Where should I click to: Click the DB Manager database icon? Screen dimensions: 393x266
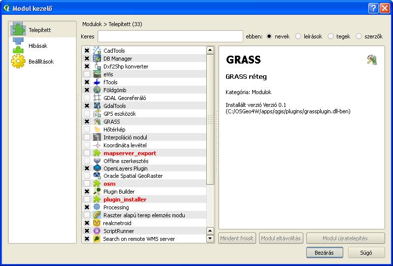(97, 59)
